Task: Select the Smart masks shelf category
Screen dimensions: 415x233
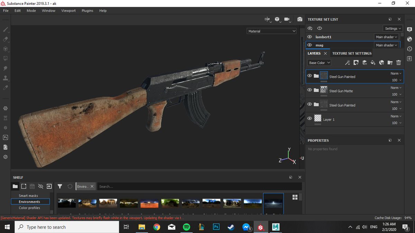Action: tap(28, 196)
